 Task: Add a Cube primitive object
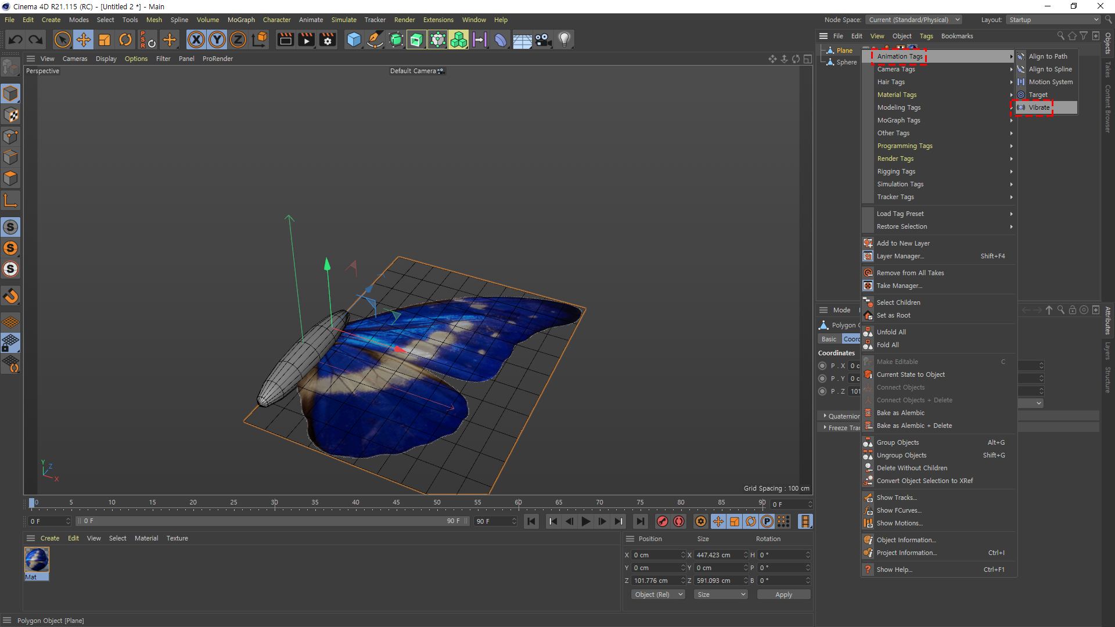tap(354, 40)
